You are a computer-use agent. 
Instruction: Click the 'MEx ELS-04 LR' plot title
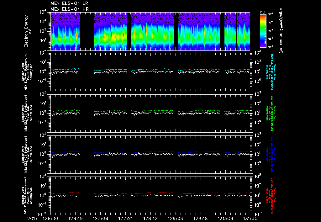point(69,3)
